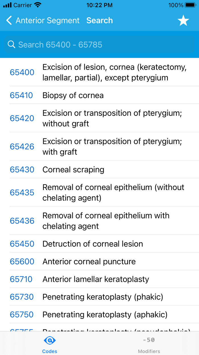This screenshot has height=355, width=199.
Task: Return via the Anterior Segment back button
Action: pyautogui.click(x=43, y=20)
